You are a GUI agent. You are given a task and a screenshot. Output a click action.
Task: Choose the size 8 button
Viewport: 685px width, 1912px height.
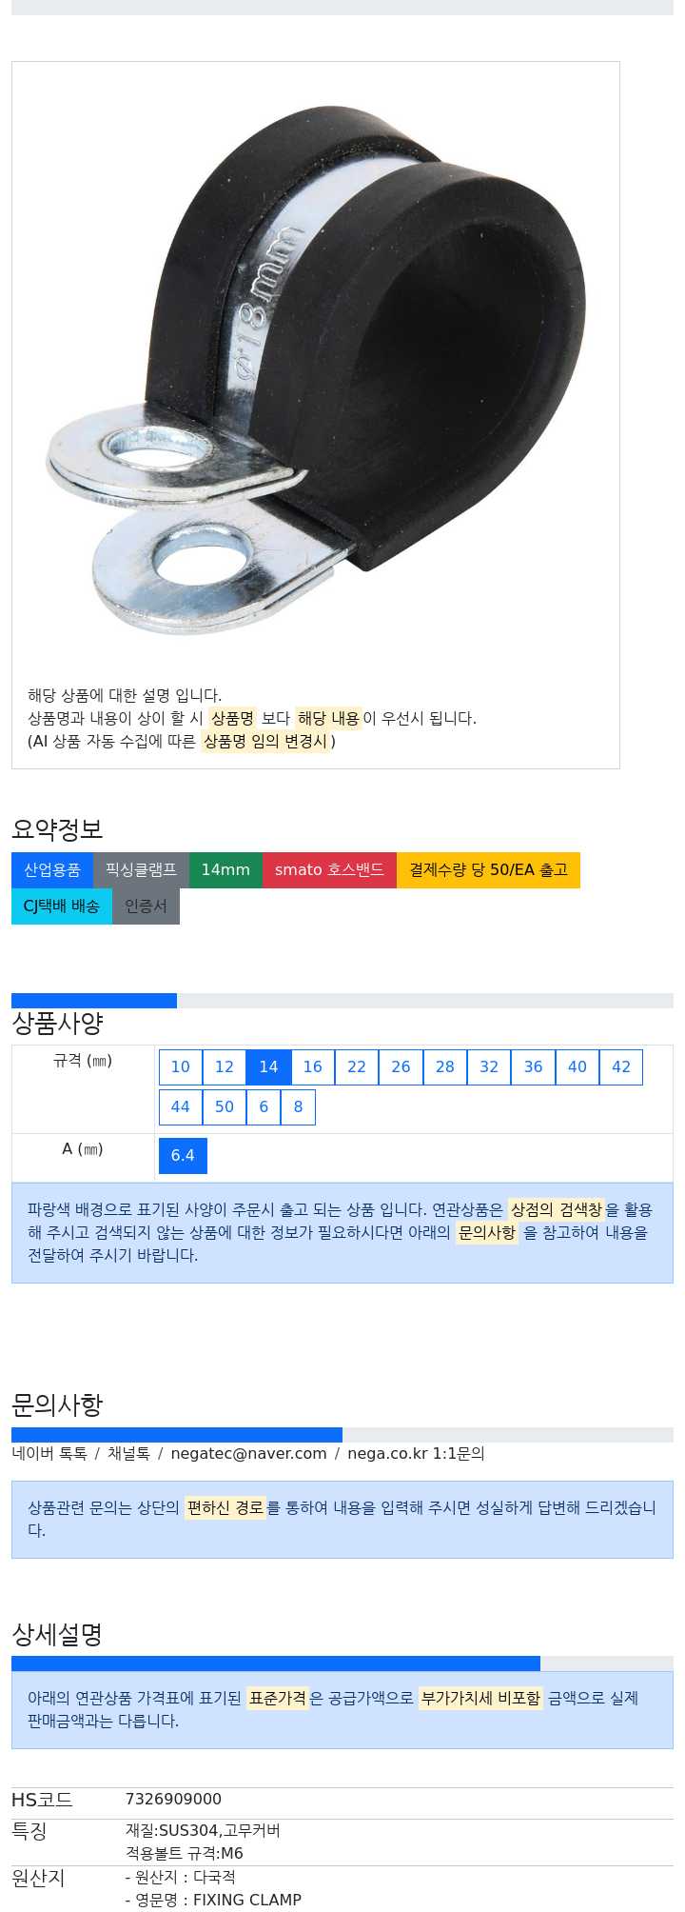[x=298, y=1106]
